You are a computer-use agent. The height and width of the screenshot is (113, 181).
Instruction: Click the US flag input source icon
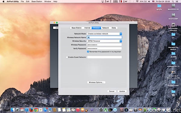tap(153, 2)
